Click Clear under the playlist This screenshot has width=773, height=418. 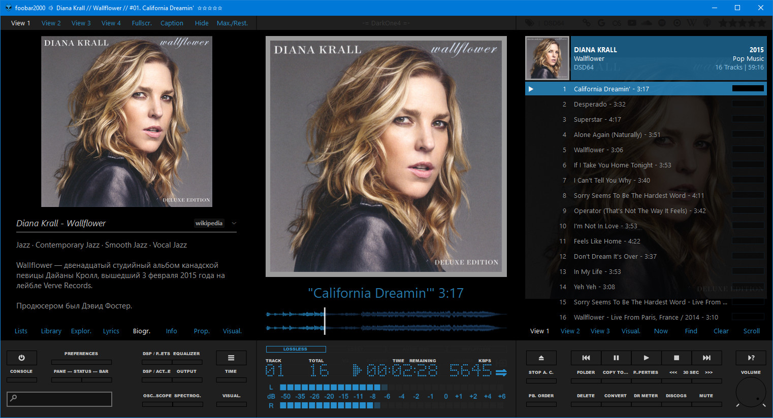click(x=721, y=331)
